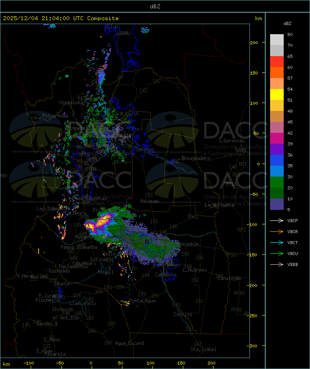Click the 5 value in the dBZ legend
The image size is (310, 369).
[x=289, y=209]
